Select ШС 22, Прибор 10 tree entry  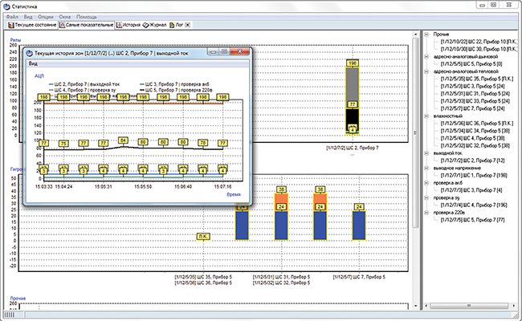tap(475, 42)
